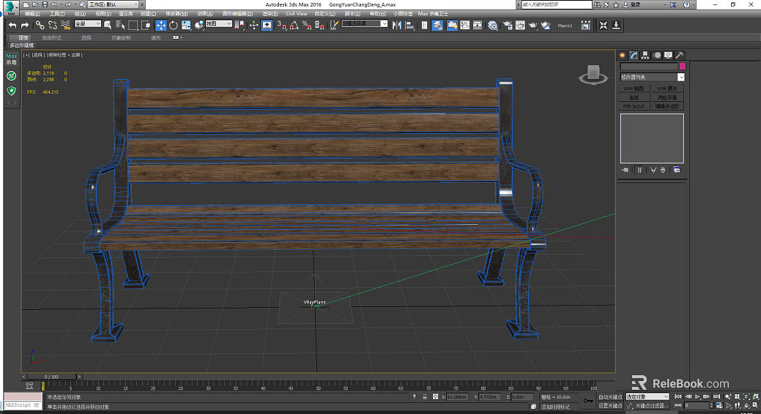Switch to the Utilities hammer panel tab
This screenshot has height=414, width=761.
pyautogui.click(x=680, y=56)
